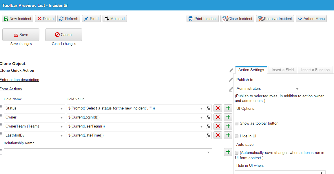Open the Publish to Administrators dropdown
Screen dimensions: 334x174
pos(268,89)
